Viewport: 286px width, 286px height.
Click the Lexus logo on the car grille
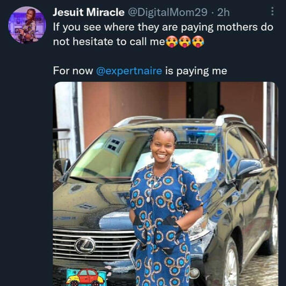pyautogui.click(x=84, y=246)
